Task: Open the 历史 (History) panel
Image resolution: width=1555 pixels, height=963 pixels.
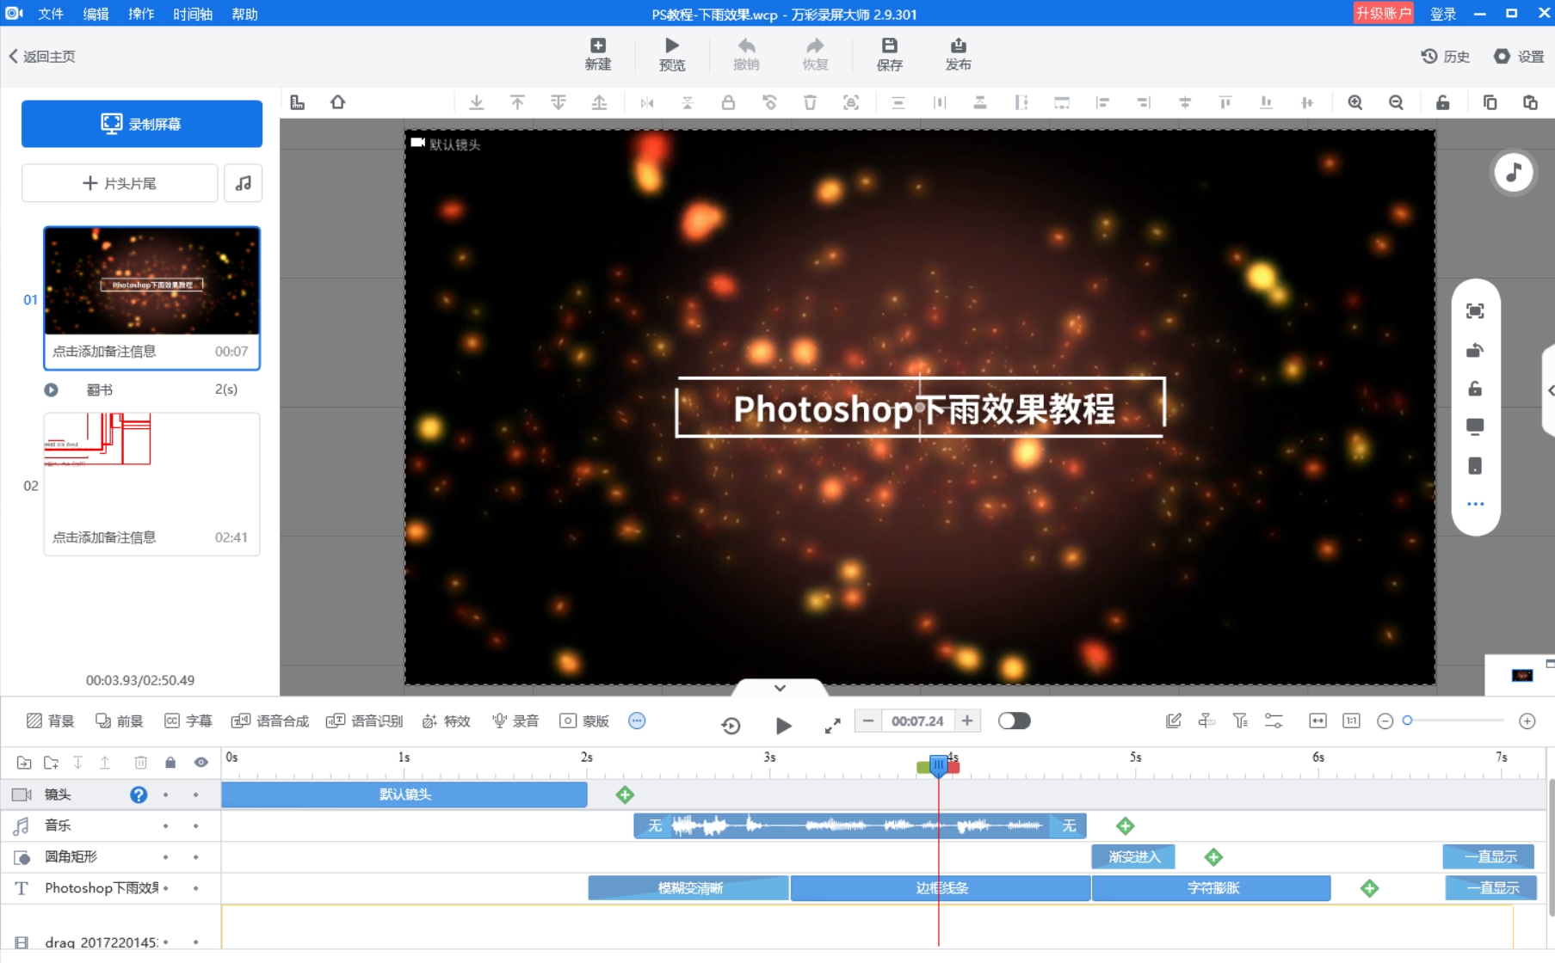Action: point(1445,56)
